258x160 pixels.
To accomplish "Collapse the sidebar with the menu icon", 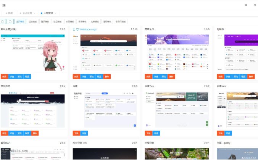I will click(4, 5).
